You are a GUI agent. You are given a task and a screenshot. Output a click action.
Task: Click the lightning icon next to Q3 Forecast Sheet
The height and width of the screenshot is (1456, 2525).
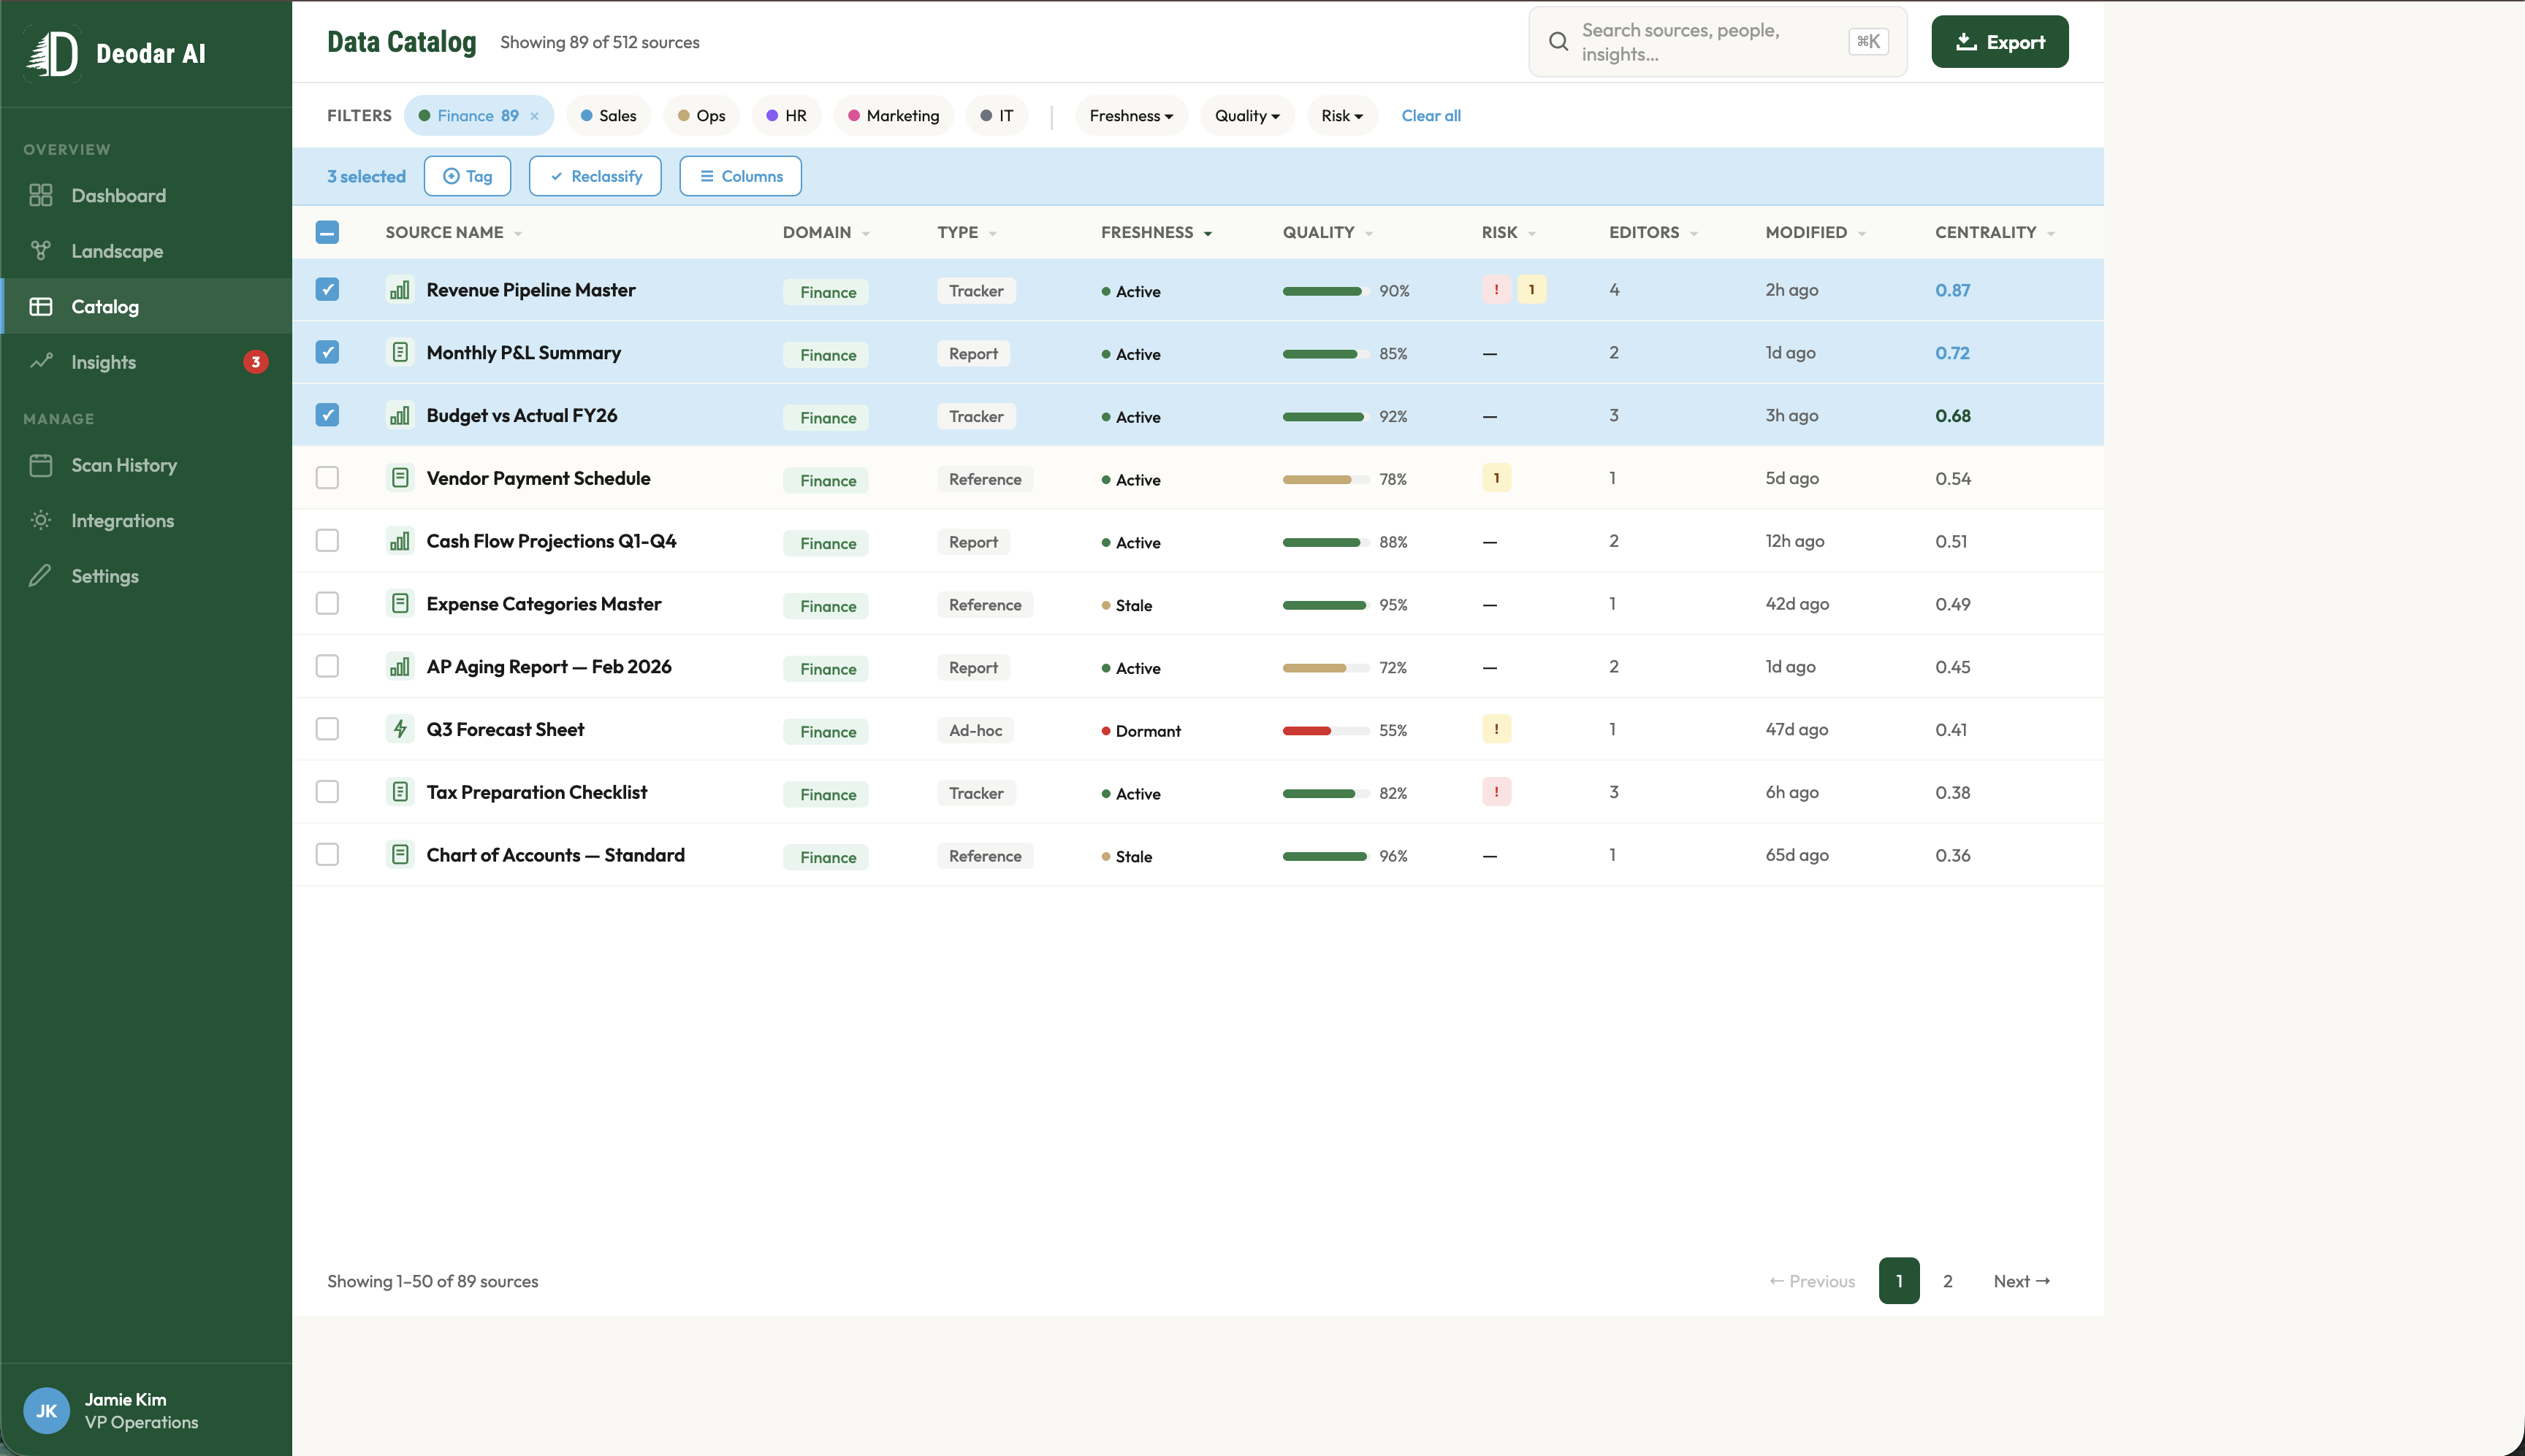tap(401, 729)
